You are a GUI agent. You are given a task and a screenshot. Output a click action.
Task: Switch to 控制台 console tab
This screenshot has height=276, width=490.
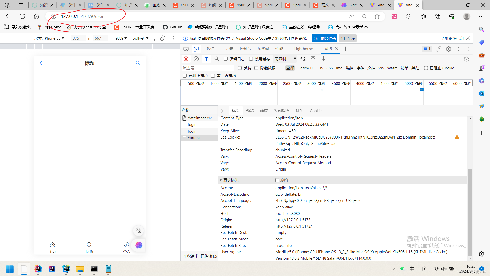coord(245,49)
